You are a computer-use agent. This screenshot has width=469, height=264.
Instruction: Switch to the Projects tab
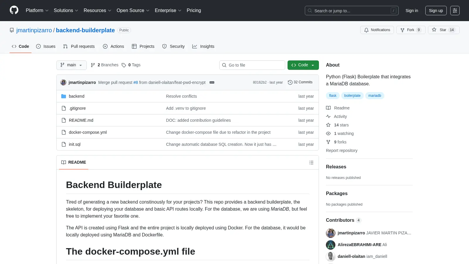143,46
